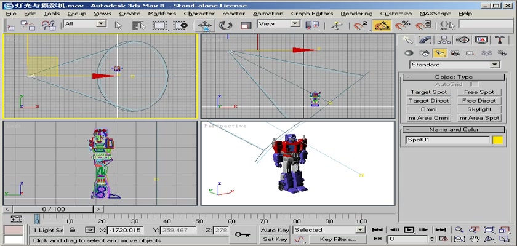The image size is (517, 246).
Task: Toggle the Spinner Snap icon
Action: (x=423, y=25)
